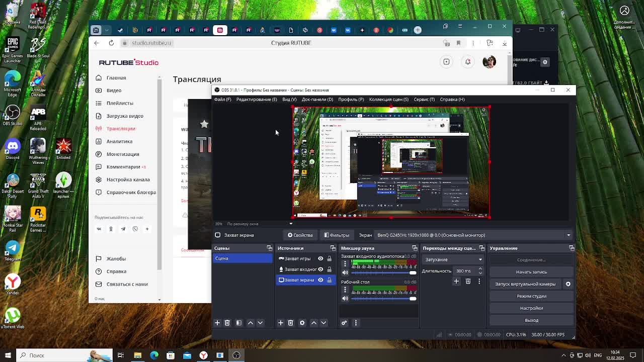Toggle lock on Захват игры source
Image resolution: width=644 pixels, height=362 pixels.
(x=330, y=258)
